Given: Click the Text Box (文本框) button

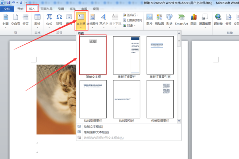Looking at the screenshot, I should pyautogui.click(x=81, y=21).
